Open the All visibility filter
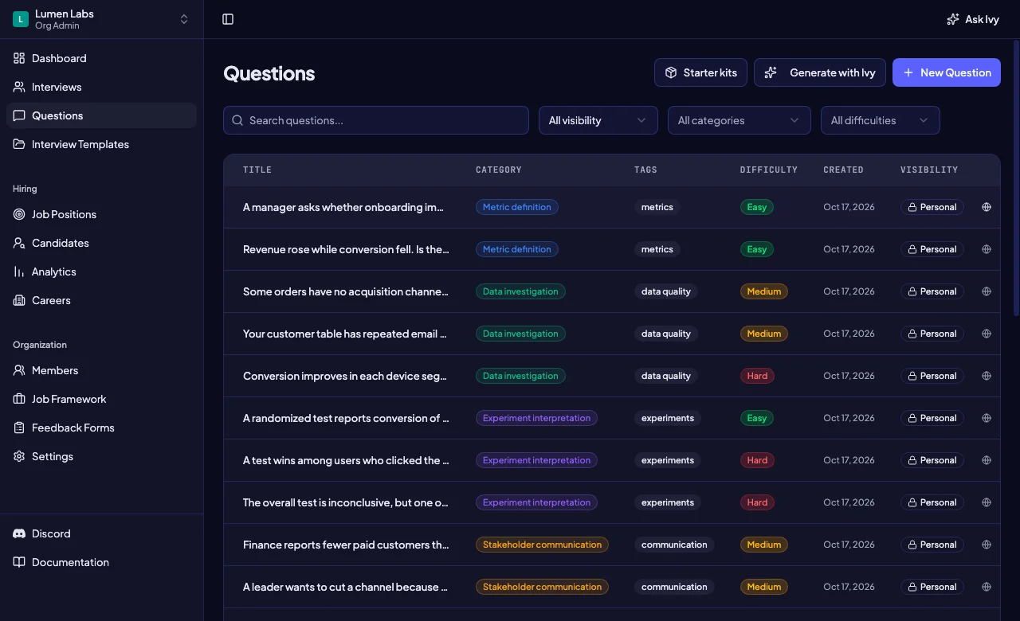1020x621 pixels. click(x=598, y=120)
